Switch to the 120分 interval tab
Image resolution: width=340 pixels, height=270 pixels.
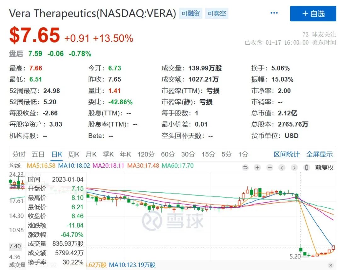pos(146,154)
